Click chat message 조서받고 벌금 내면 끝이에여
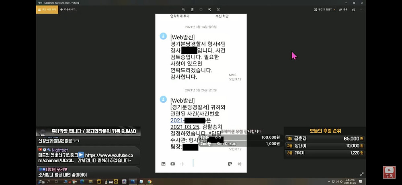Screen dimensions: 402x185 pos(63,175)
